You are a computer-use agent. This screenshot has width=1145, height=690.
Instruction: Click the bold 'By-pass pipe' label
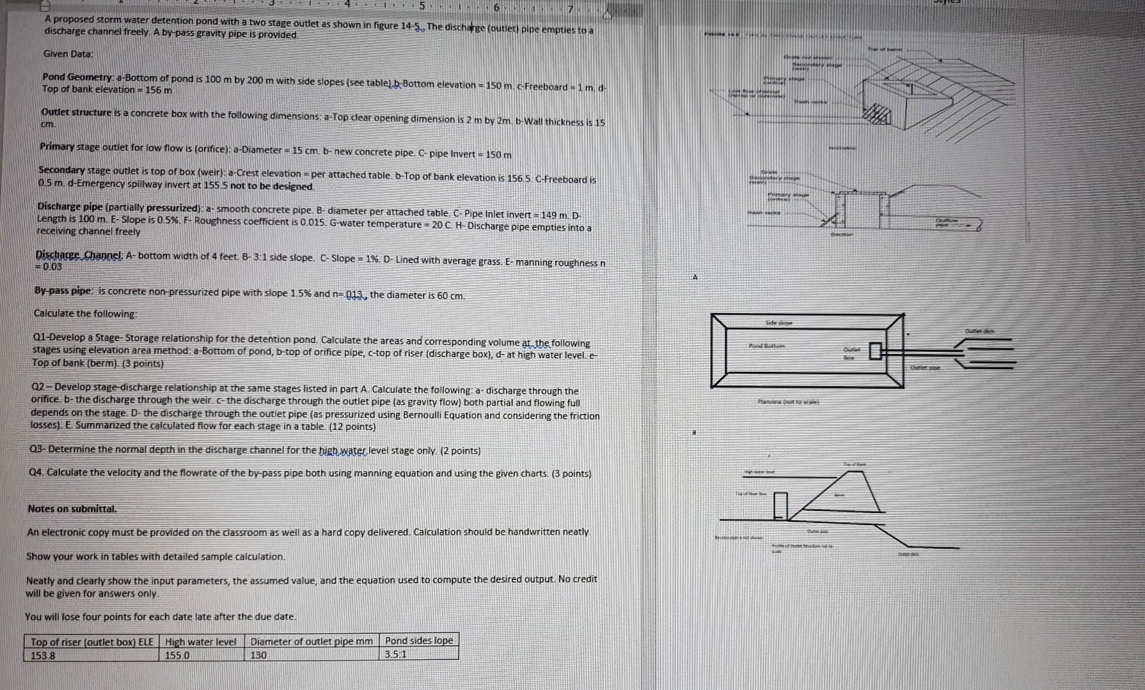click(64, 291)
